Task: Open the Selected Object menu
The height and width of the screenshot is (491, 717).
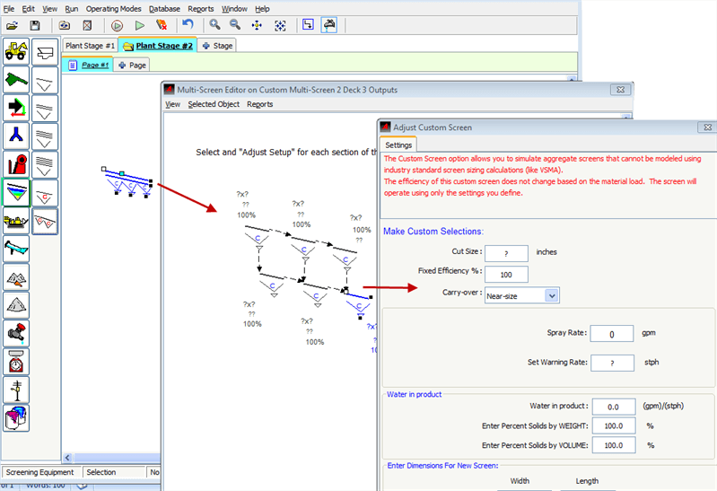Action: (x=213, y=104)
